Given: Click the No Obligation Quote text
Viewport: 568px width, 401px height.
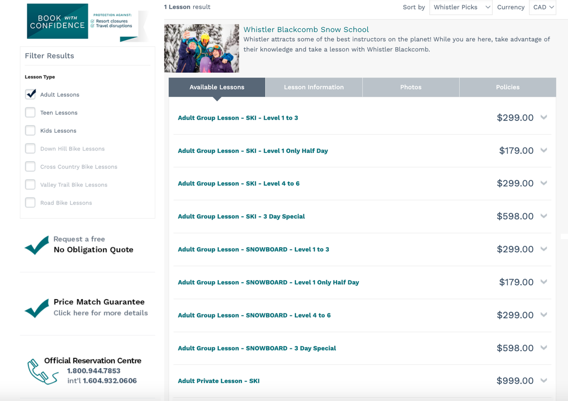Looking at the screenshot, I should tap(93, 250).
